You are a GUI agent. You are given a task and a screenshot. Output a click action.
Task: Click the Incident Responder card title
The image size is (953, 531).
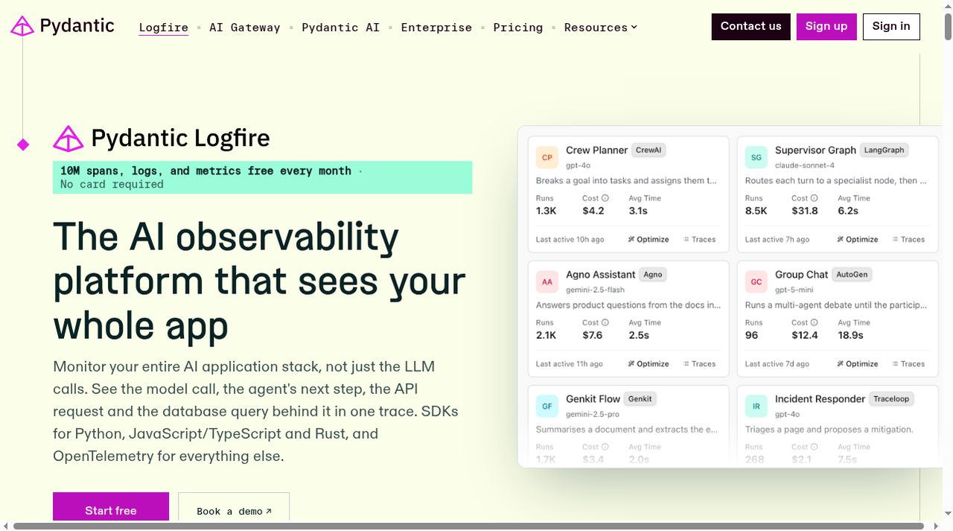[x=820, y=398]
